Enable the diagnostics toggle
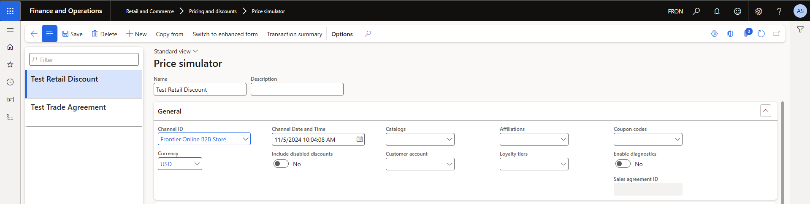The width and height of the screenshot is (810, 204). (x=623, y=164)
